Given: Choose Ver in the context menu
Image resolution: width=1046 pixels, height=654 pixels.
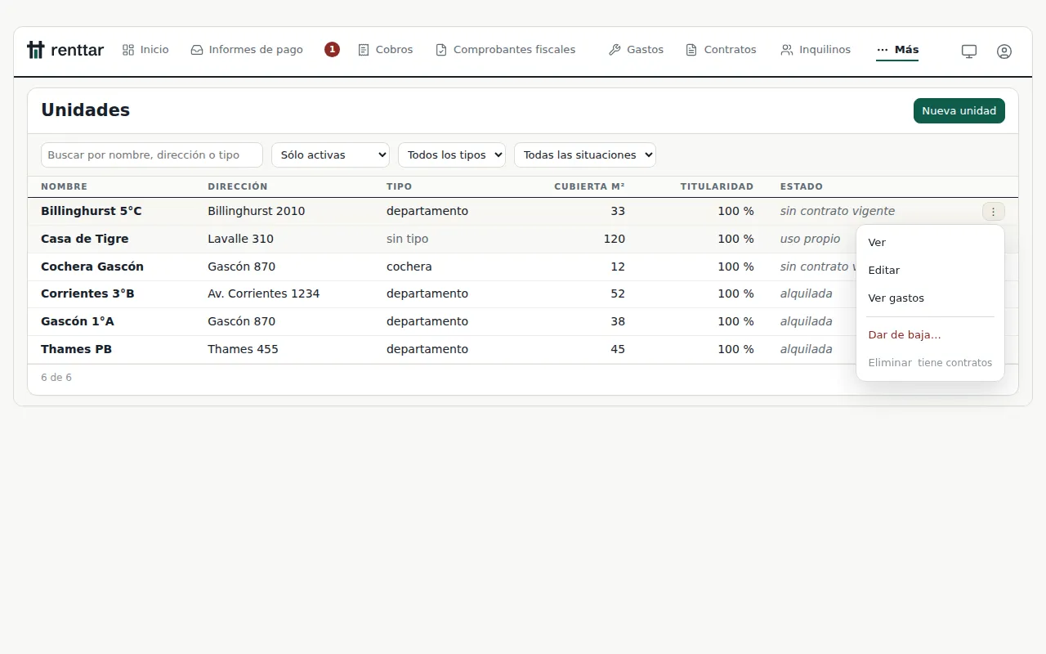Looking at the screenshot, I should point(930,243).
